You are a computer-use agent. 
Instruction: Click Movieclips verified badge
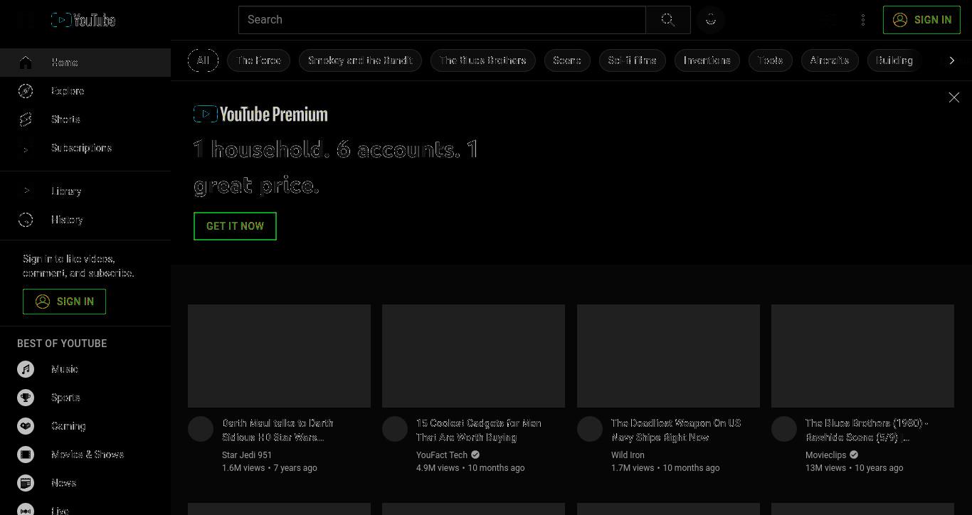854,455
